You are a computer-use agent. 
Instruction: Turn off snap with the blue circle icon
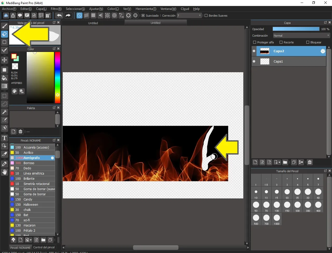pos(79,16)
